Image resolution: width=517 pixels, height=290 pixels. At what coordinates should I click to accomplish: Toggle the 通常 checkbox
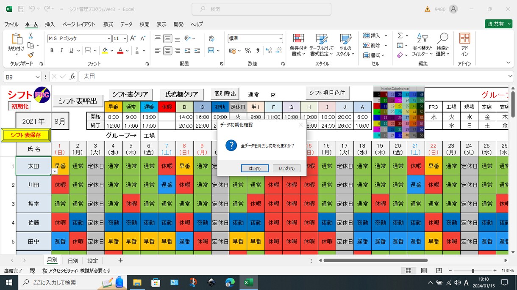pyautogui.click(x=273, y=95)
